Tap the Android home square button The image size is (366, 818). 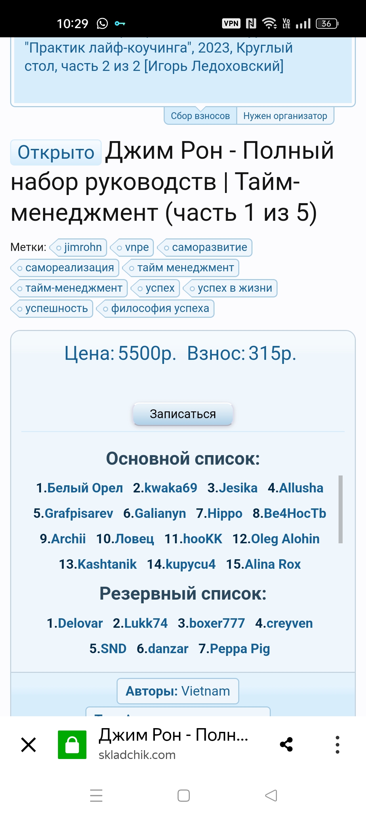pyautogui.click(x=183, y=796)
